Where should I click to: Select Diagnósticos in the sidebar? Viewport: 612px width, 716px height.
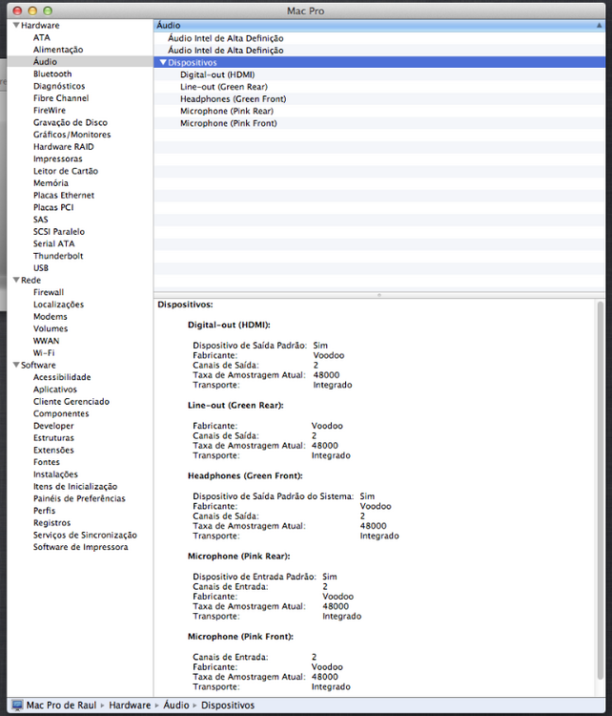click(59, 86)
